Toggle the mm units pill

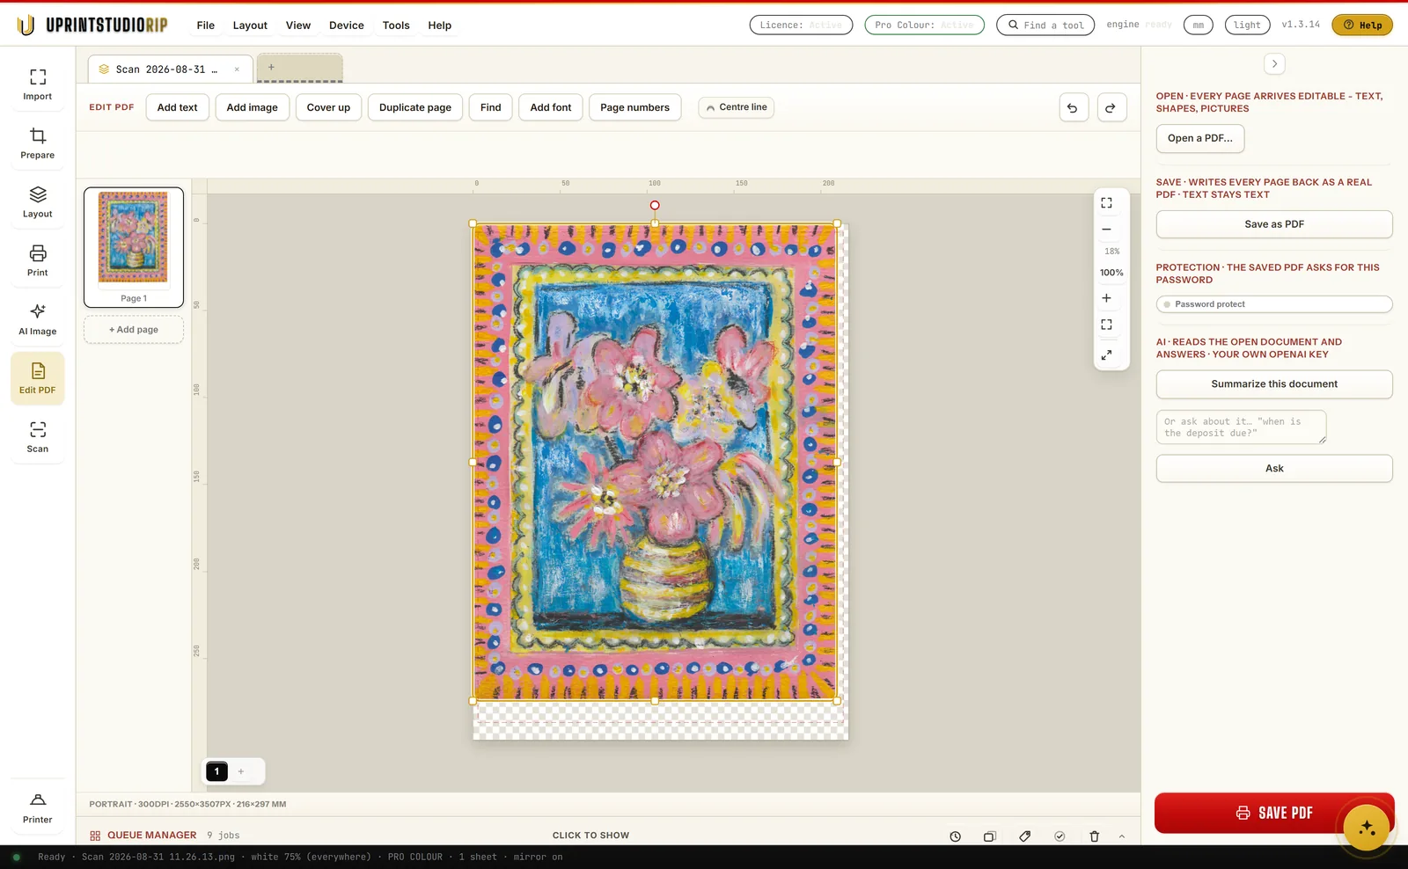1198,26
